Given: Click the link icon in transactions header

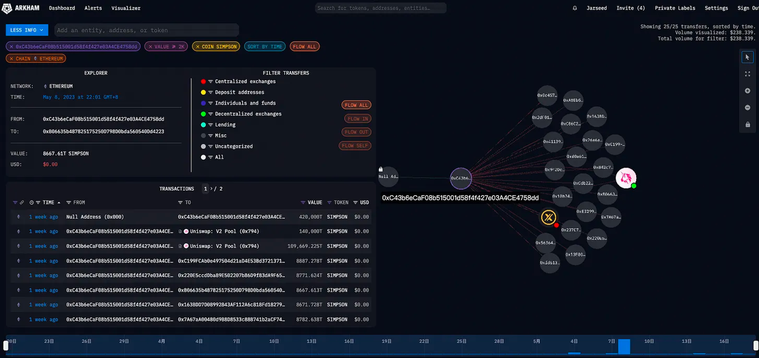Looking at the screenshot, I should click(x=21, y=203).
